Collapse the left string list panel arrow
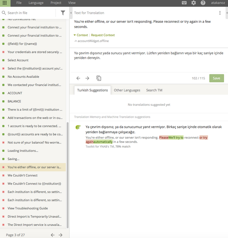Screen dimensions: 228x238 [x=71, y=13]
